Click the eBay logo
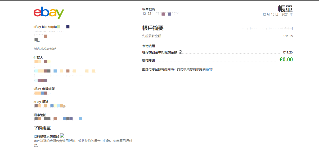 49,12
